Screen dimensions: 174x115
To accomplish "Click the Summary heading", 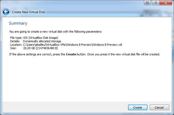I will click(18, 23).
